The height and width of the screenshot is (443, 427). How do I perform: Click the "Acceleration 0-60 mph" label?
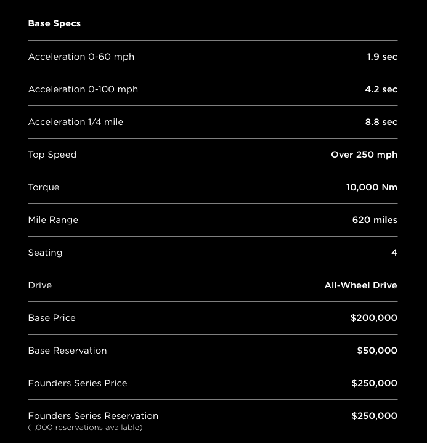81,57
